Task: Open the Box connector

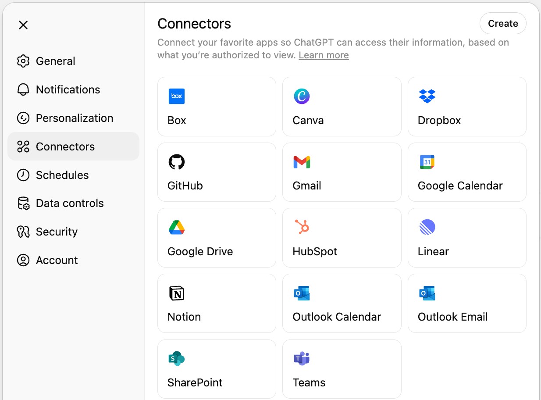Action: (x=176, y=96)
